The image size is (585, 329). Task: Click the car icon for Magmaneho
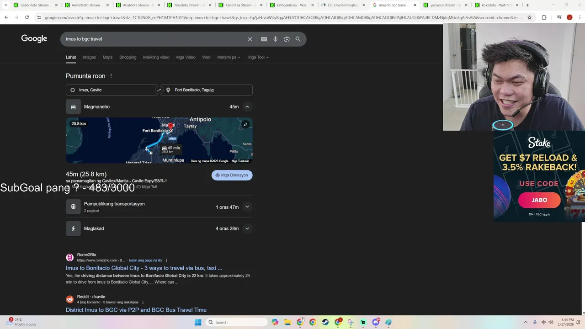[x=73, y=107]
